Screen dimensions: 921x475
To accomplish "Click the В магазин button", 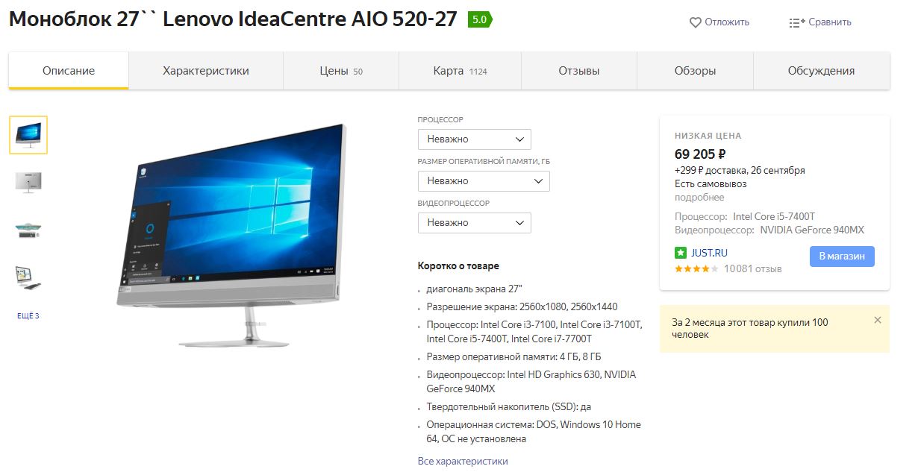I will tap(842, 256).
